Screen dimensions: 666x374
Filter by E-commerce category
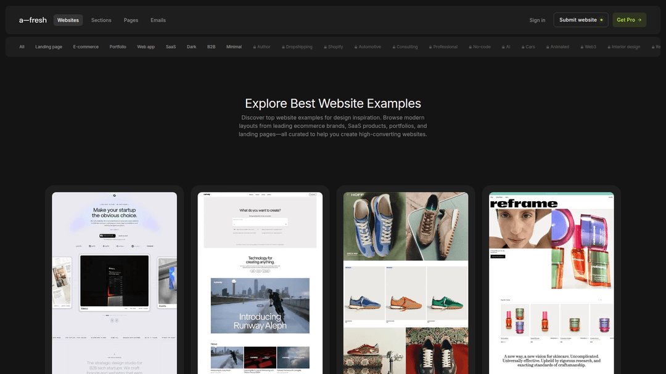pos(86,47)
